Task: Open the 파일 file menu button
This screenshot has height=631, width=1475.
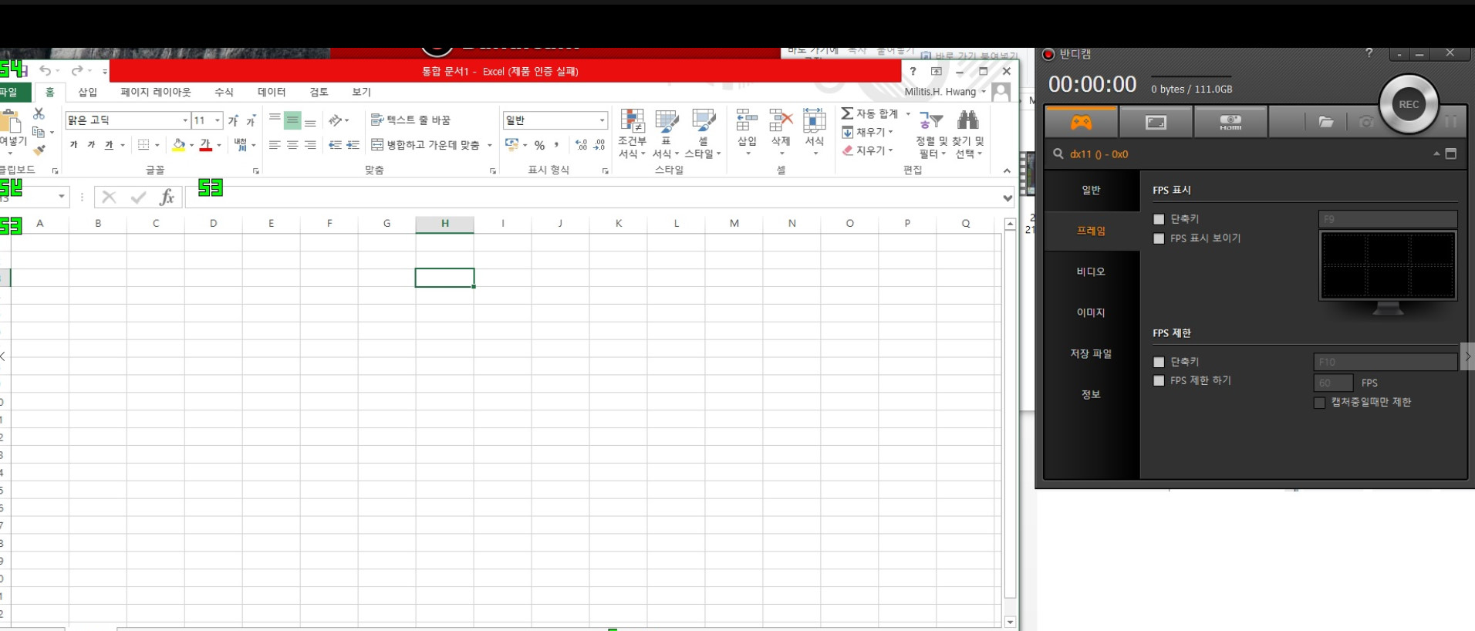Action: pos(14,92)
